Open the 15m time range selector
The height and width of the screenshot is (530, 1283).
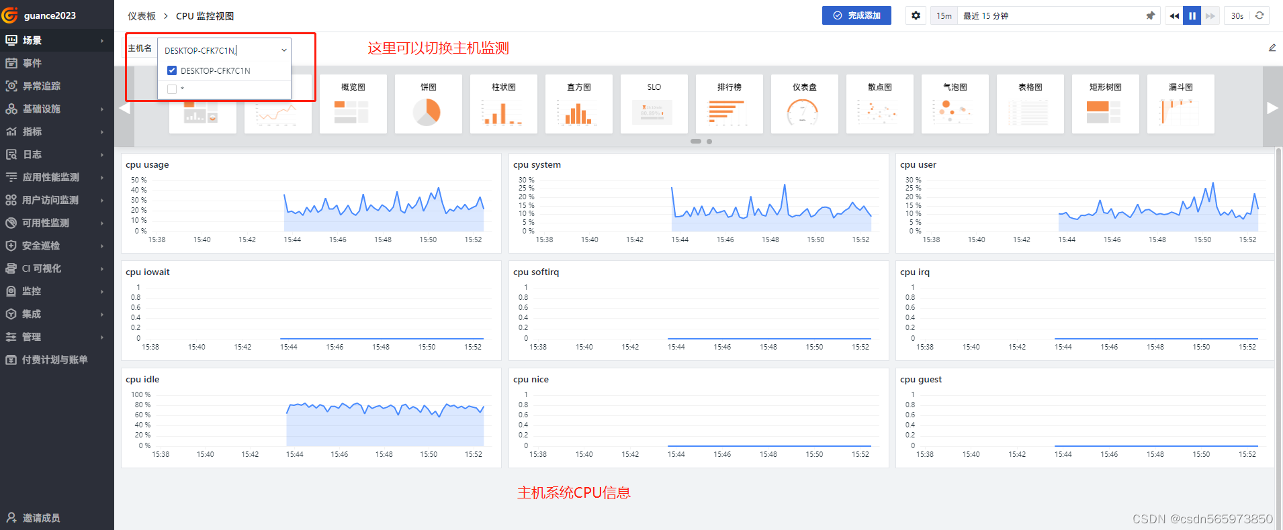(944, 15)
